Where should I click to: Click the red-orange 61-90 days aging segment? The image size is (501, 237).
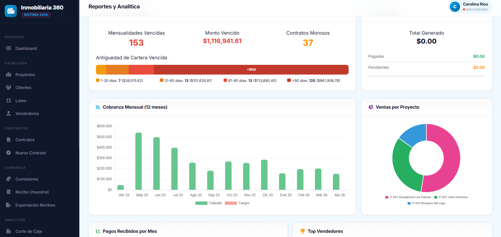[x=141, y=70]
